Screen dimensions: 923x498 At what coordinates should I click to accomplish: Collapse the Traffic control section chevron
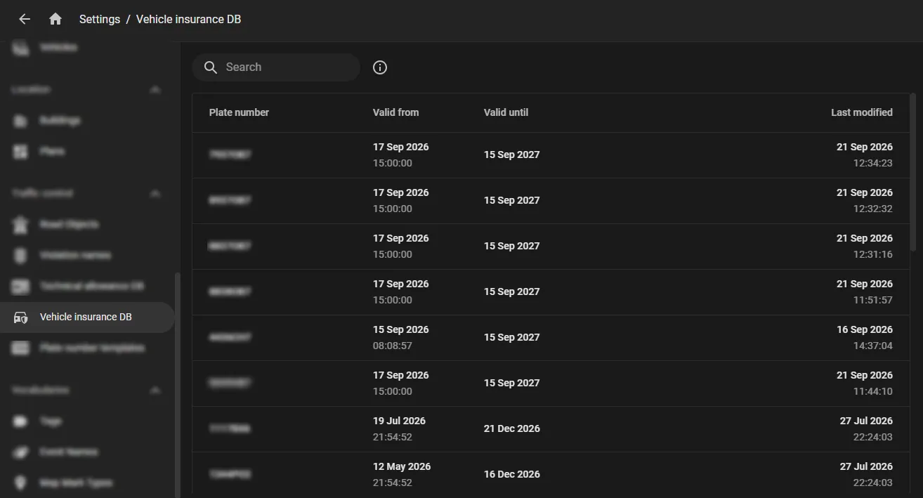click(155, 194)
